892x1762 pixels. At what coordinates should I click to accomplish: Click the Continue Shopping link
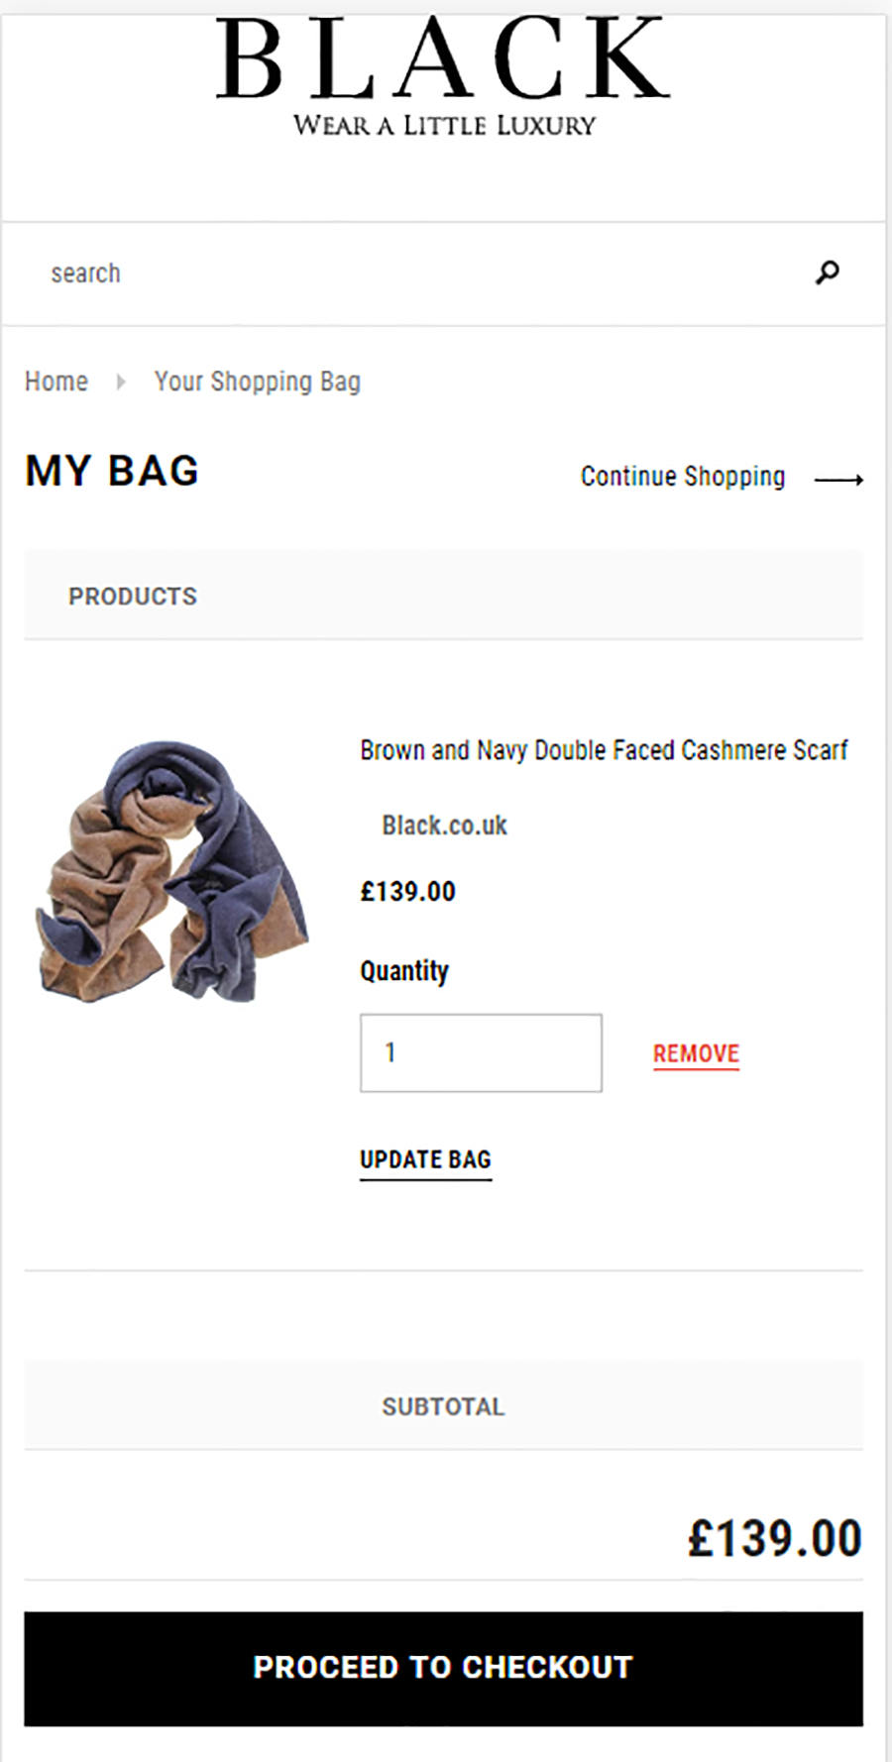pos(683,477)
